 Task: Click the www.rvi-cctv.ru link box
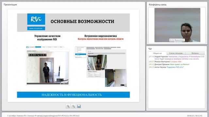pos(36,28)
